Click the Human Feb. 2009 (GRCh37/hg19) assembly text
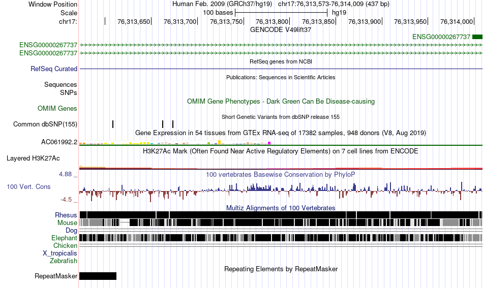This screenshot has height=288, width=483. pyautogui.click(x=222, y=4)
